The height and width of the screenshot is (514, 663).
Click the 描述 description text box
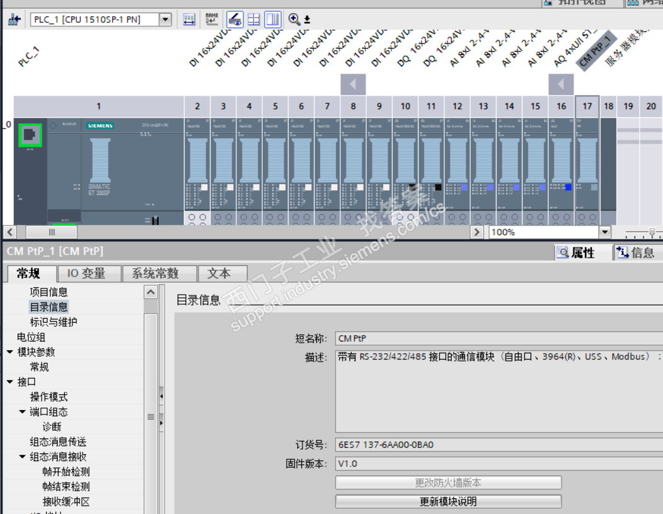[x=499, y=391]
